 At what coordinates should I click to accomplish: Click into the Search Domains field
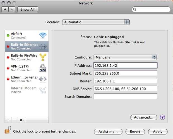point(125,96)
